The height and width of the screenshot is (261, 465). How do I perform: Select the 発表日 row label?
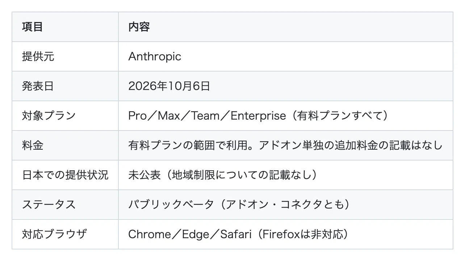click(38, 86)
